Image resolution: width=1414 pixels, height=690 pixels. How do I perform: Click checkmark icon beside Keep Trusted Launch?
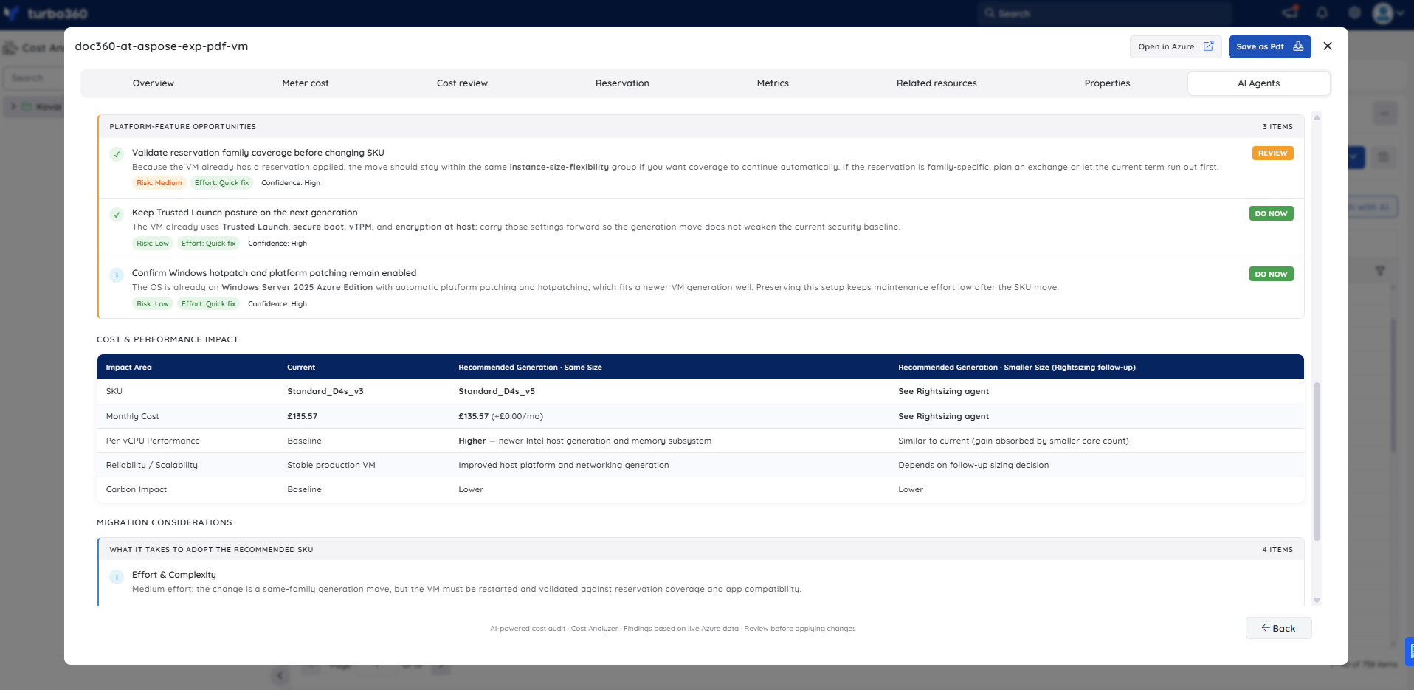pos(117,215)
